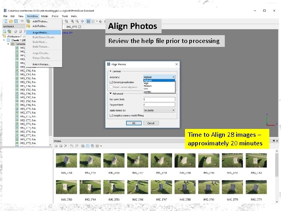Toggle the highlighted Show Masks icon in Photos pane
This screenshot has height=211, width=281.
pyautogui.click(x=87, y=146)
